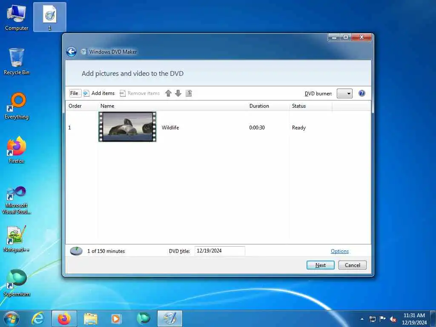Select the Everything desktop shortcut
Viewport: 436px width, 327px height.
coord(17,106)
